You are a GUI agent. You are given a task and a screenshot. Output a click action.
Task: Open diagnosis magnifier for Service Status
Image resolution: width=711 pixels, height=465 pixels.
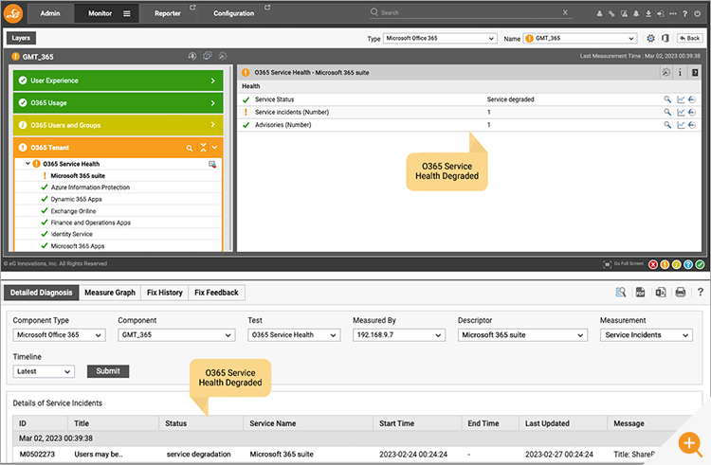click(667, 99)
